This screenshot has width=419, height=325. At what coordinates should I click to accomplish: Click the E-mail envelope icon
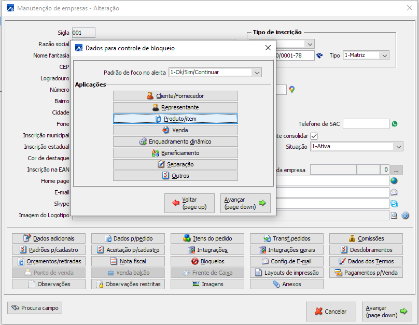[x=394, y=192]
